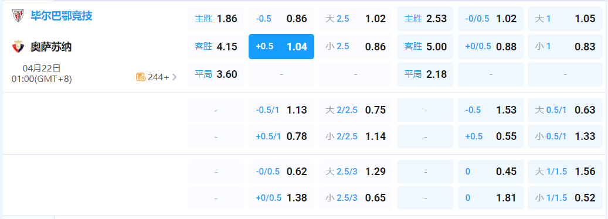Select handicap -0/0.5 at 1.02
The image size is (608, 219).
pos(491,19)
